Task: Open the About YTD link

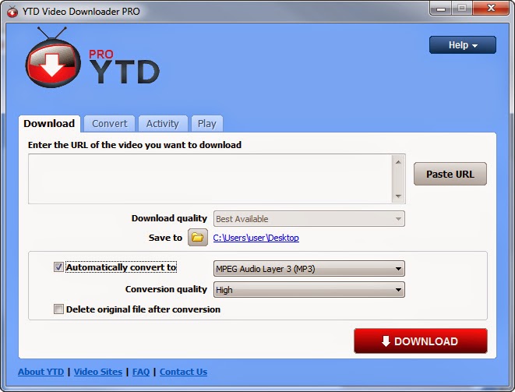Action: [41, 372]
